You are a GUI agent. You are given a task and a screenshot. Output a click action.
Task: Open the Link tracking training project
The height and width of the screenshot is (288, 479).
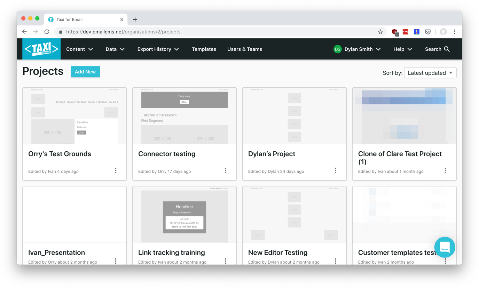172,253
